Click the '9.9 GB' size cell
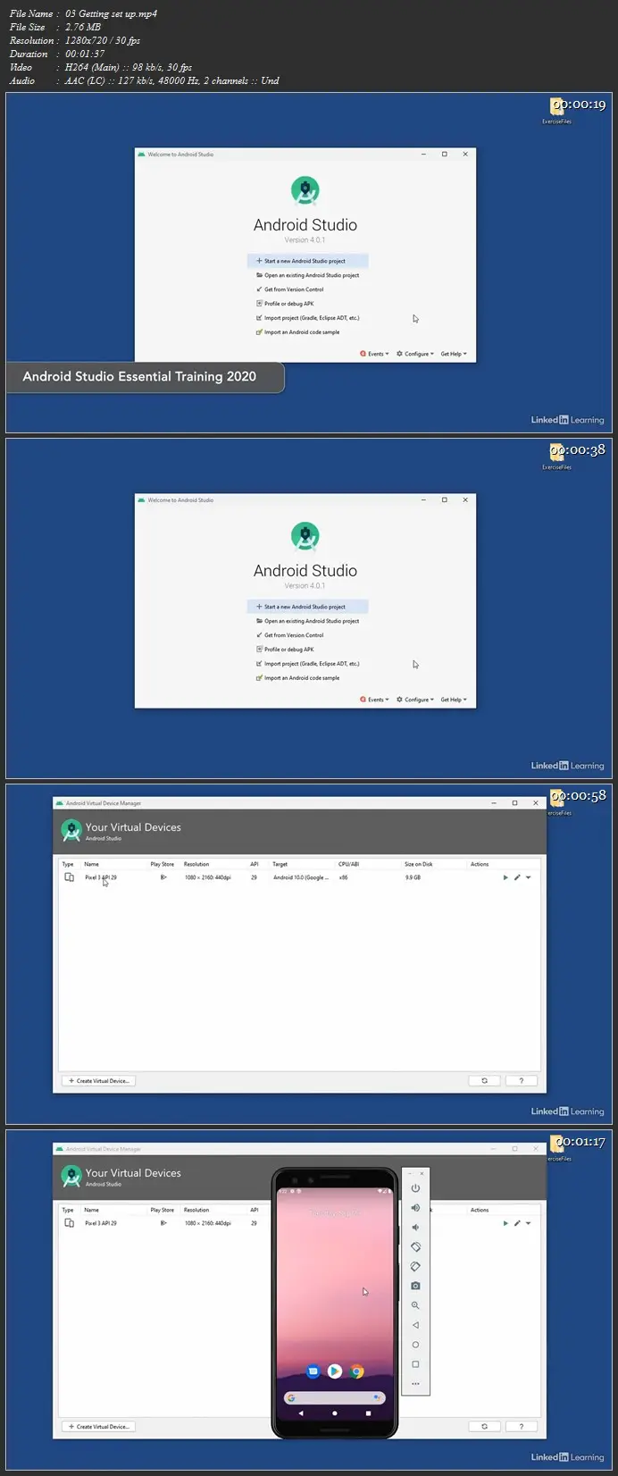The height and width of the screenshot is (1476, 618). [413, 877]
